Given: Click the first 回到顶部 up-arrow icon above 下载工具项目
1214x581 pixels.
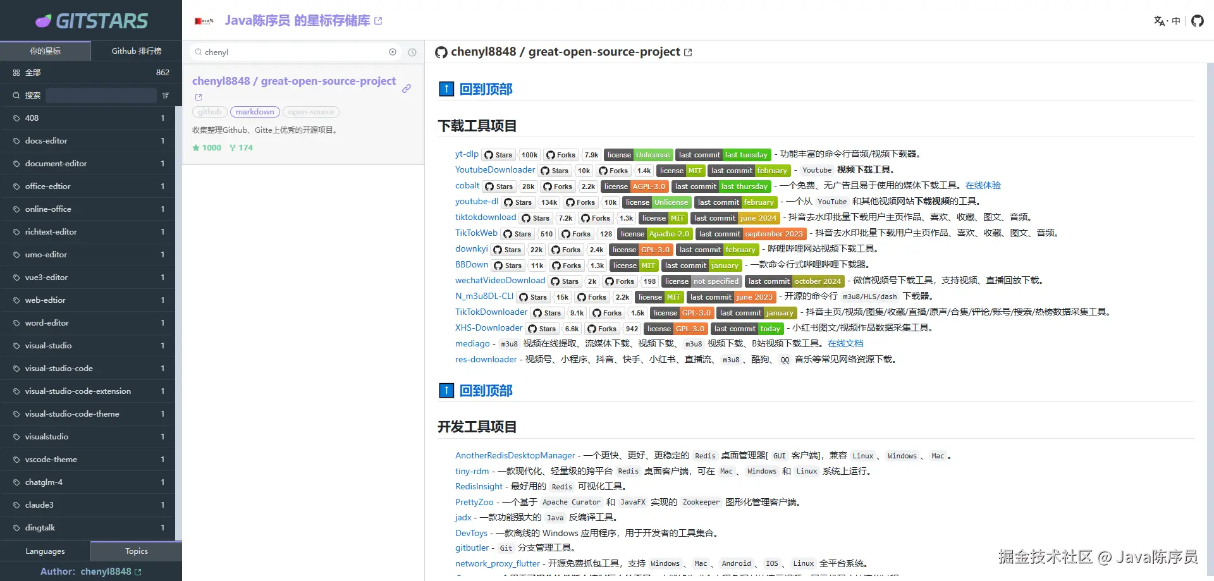Looking at the screenshot, I should coord(446,89).
